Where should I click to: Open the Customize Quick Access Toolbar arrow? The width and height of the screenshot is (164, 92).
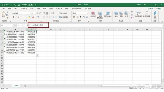coord(35,5)
